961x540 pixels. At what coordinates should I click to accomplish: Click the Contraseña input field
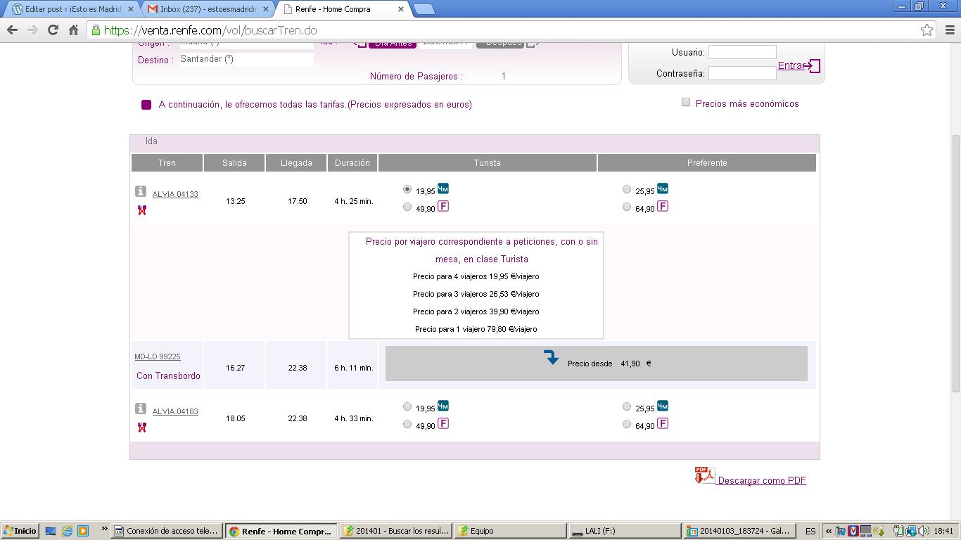pyautogui.click(x=742, y=73)
